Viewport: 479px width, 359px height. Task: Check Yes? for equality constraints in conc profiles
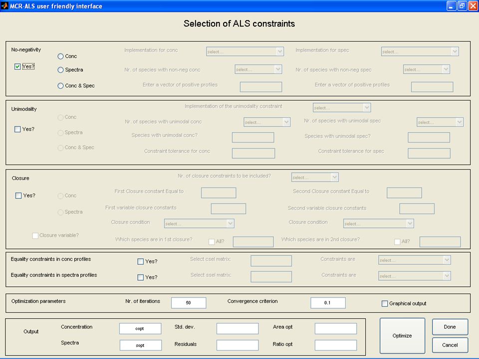[x=141, y=261]
